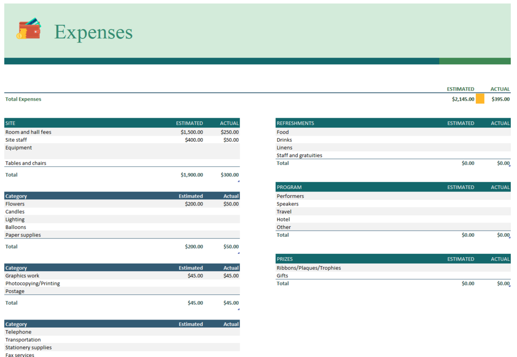517x357 pixels.
Task: Select the PRIZES table header
Action: 284,259
